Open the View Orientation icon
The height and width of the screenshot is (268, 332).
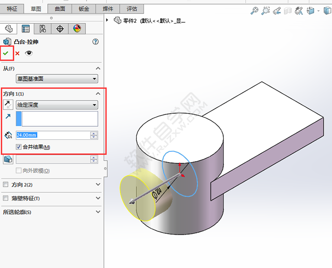coord(310,11)
